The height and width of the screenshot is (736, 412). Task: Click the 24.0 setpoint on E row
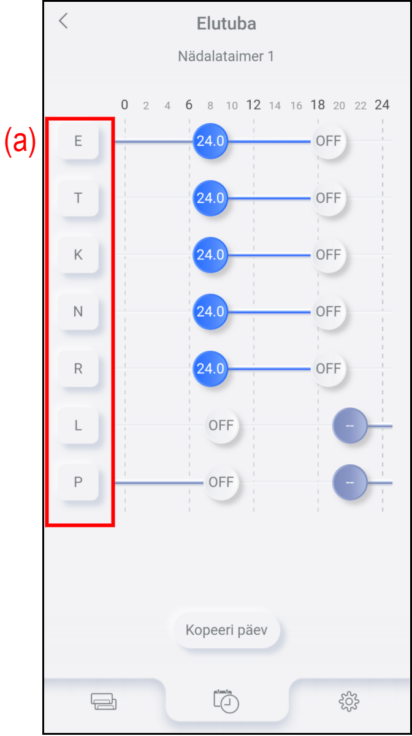point(210,141)
